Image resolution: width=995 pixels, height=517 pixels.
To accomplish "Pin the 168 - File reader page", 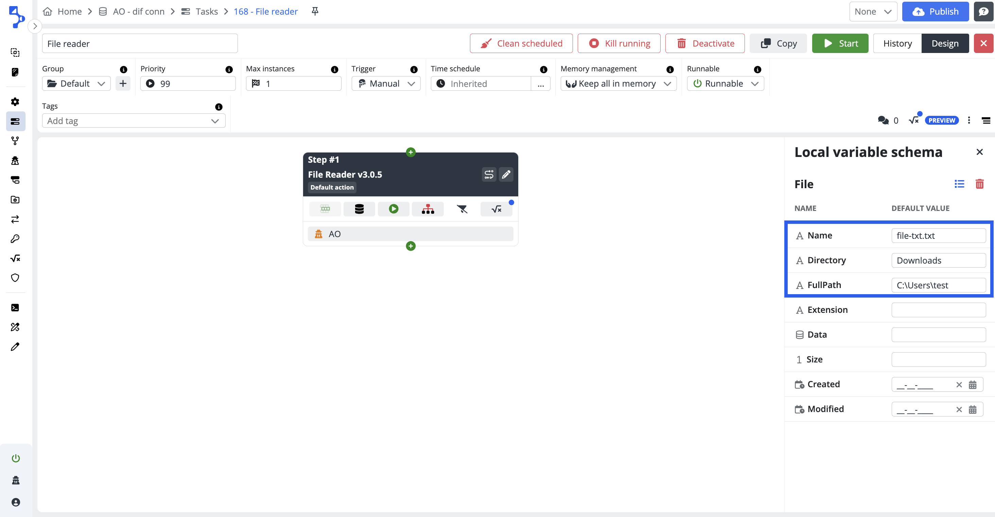I will click(315, 11).
